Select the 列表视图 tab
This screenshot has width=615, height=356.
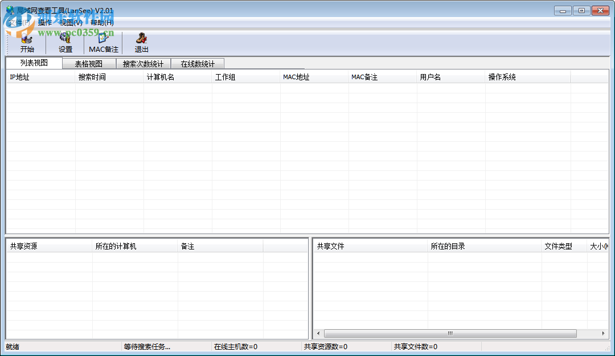(33, 63)
